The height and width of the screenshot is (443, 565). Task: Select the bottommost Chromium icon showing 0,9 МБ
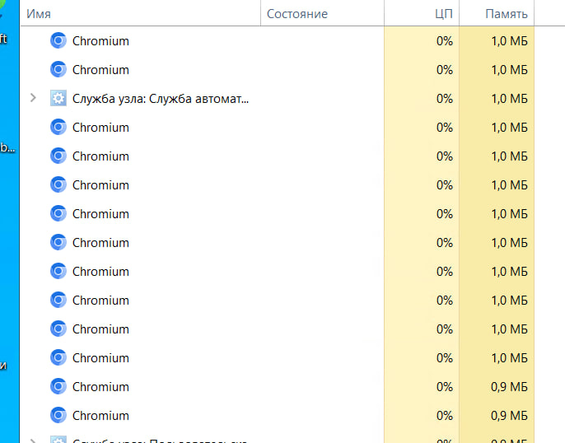(x=58, y=416)
